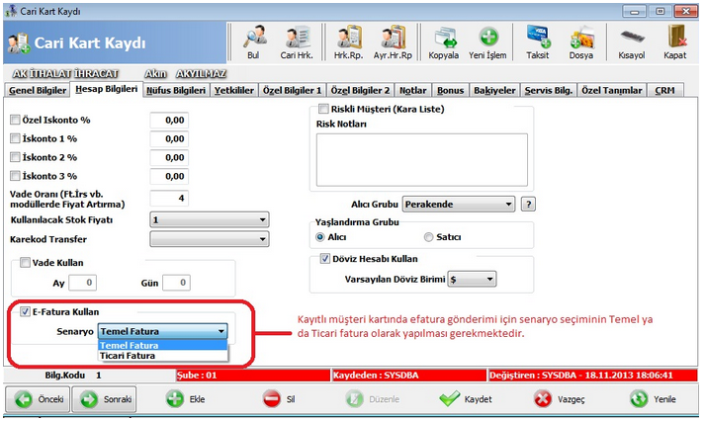Screen dimensions: 704x421
Task: Click the İskonto 3 % value field
Action: pyautogui.click(x=169, y=176)
